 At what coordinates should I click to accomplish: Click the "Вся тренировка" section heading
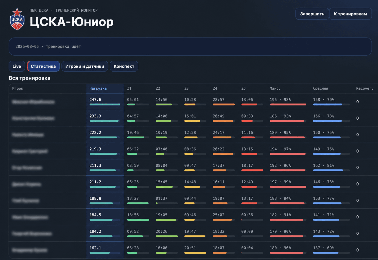pyautogui.click(x=29, y=78)
